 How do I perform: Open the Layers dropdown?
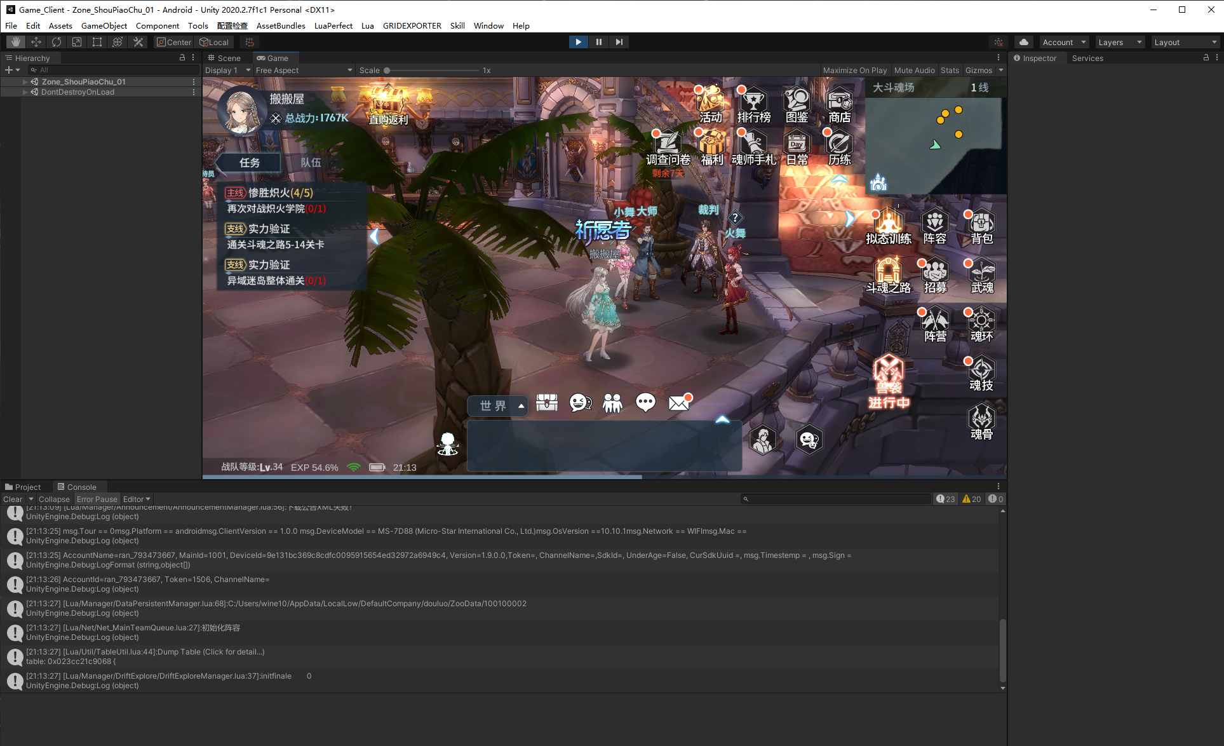pyautogui.click(x=1119, y=43)
